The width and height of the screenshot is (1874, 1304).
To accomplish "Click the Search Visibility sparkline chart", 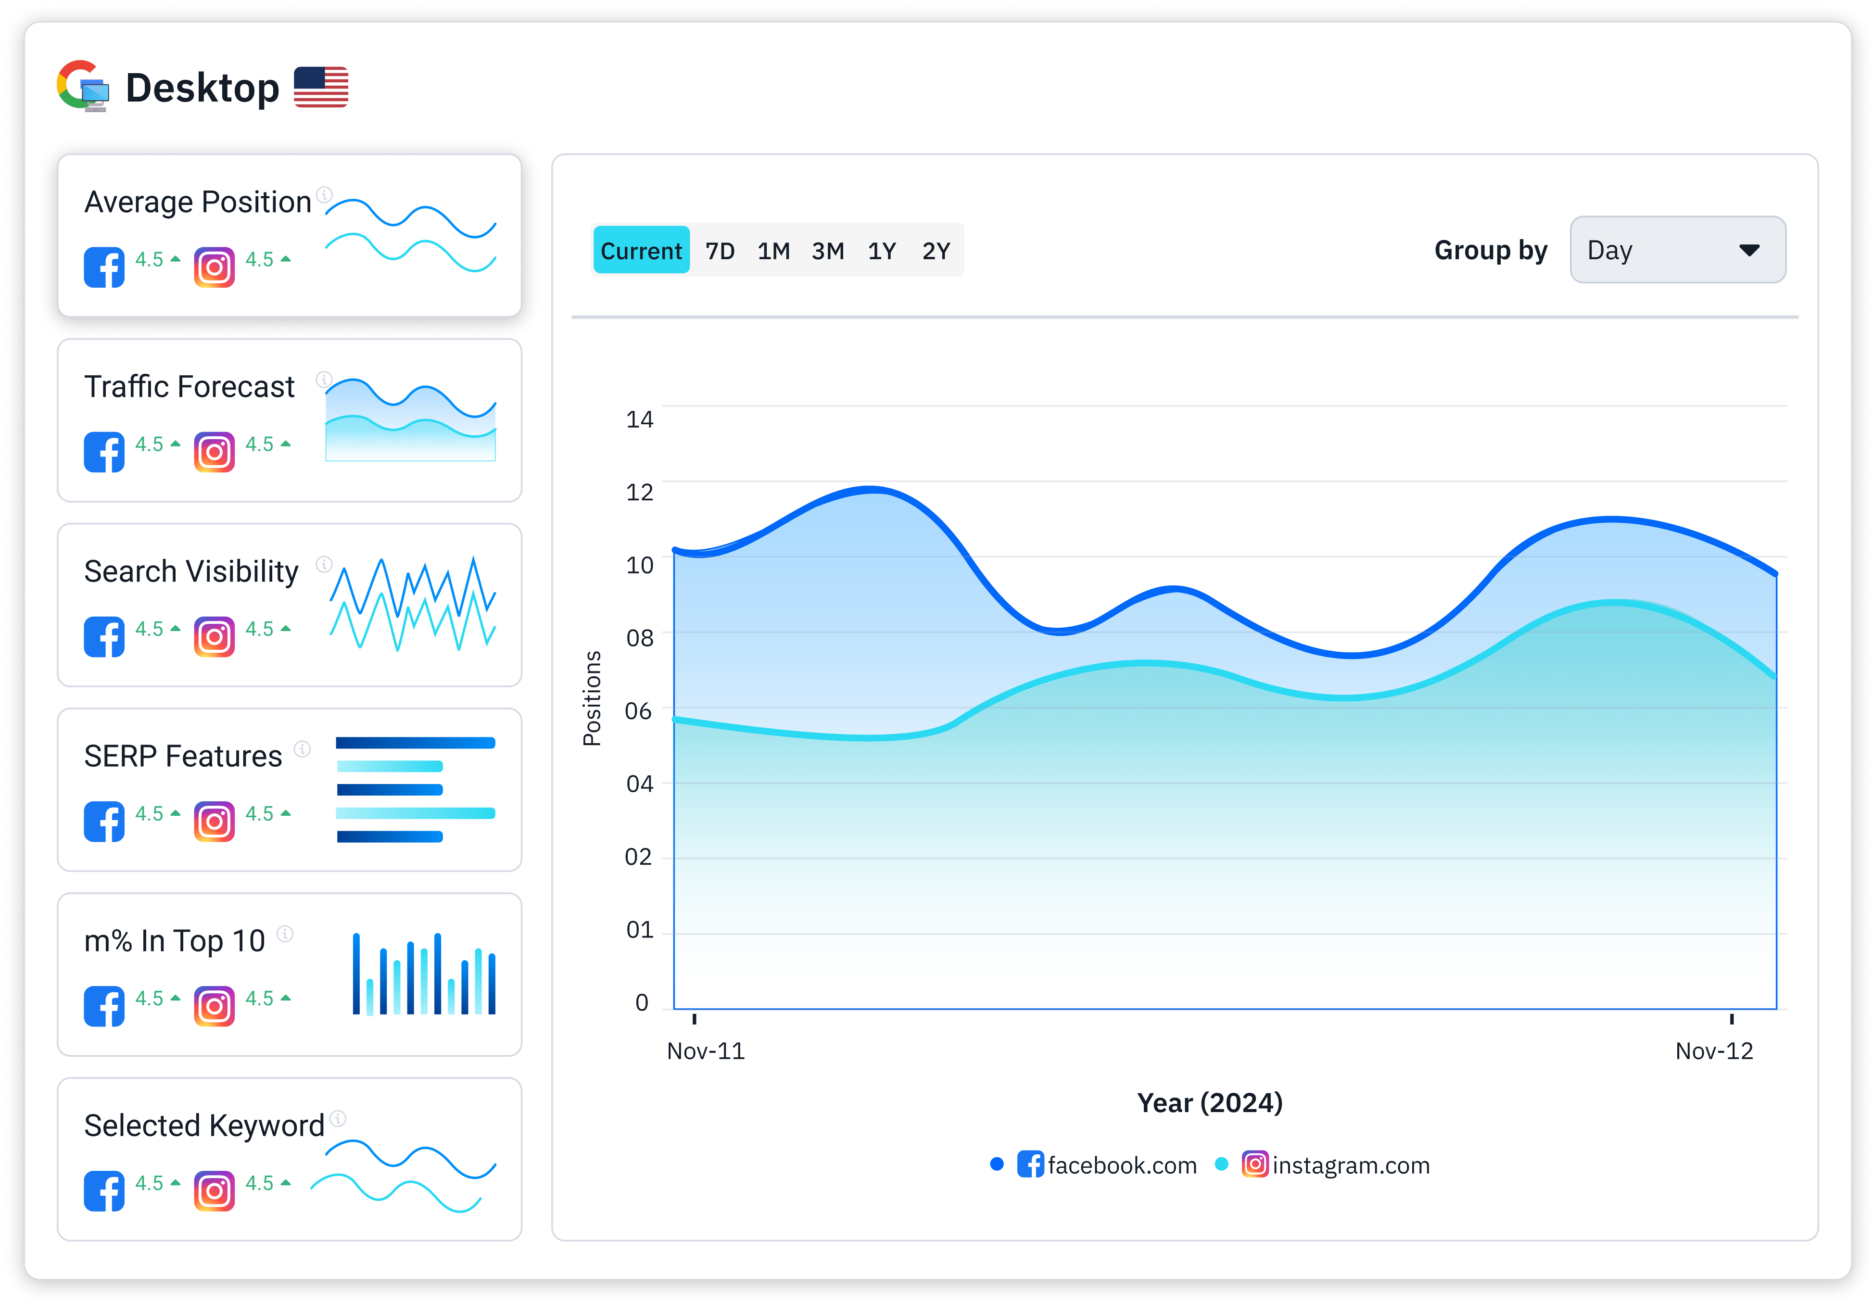I will pos(412,604).
